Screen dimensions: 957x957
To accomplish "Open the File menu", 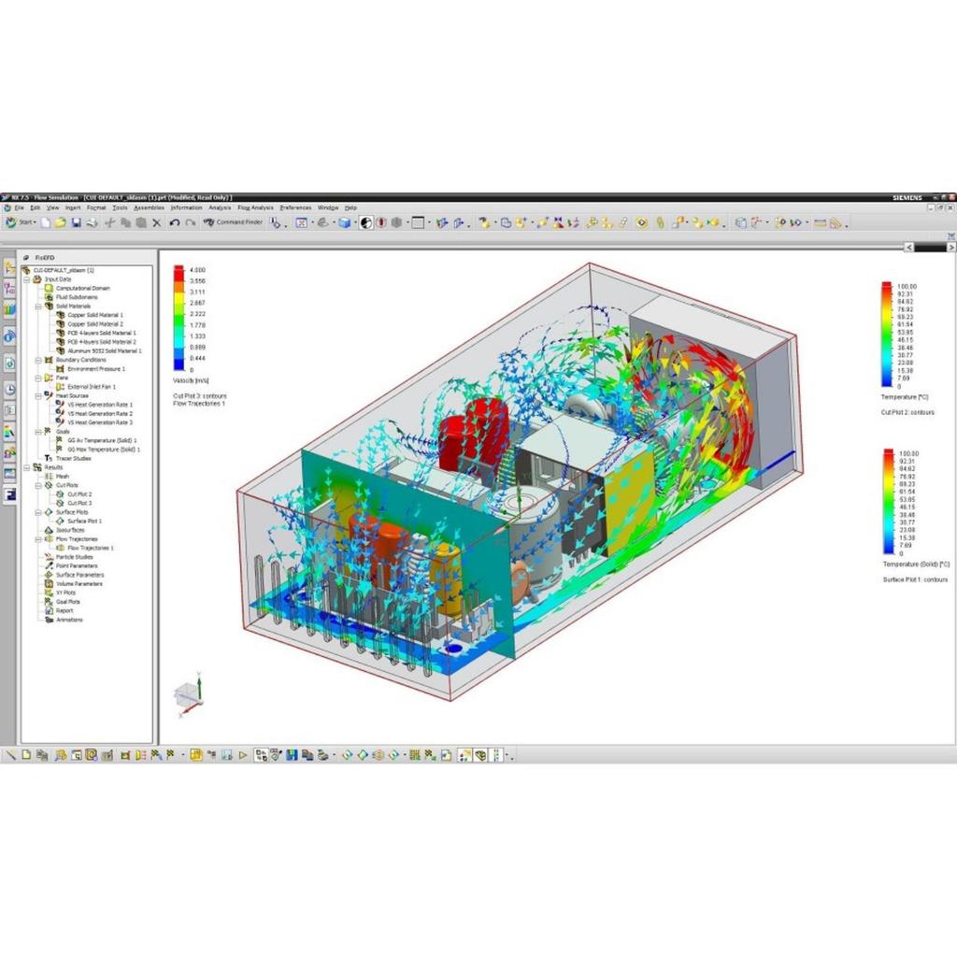I will 19,208.
